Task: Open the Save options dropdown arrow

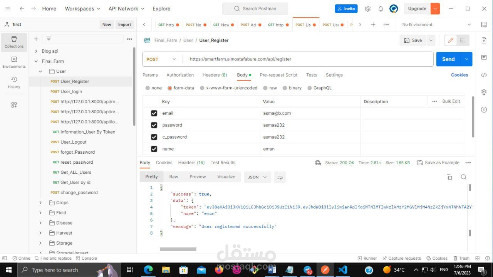Action: (431, 40)
